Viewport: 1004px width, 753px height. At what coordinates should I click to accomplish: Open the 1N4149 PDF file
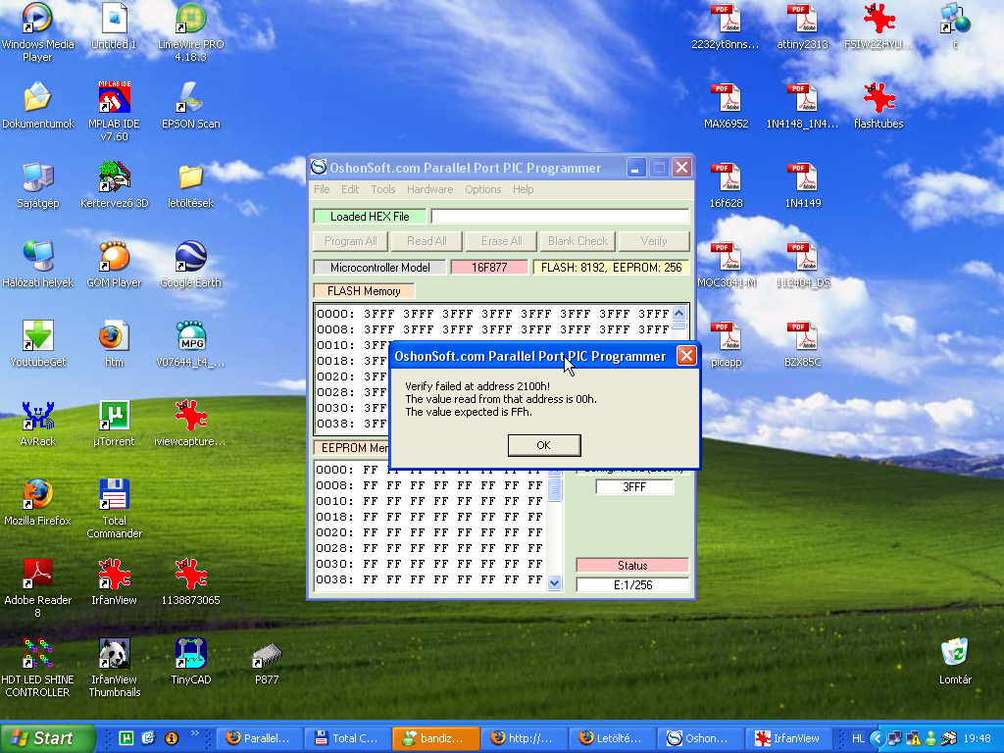click(802, 185)
